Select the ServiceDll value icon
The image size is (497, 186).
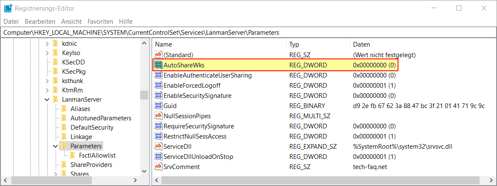pos(158,147)
